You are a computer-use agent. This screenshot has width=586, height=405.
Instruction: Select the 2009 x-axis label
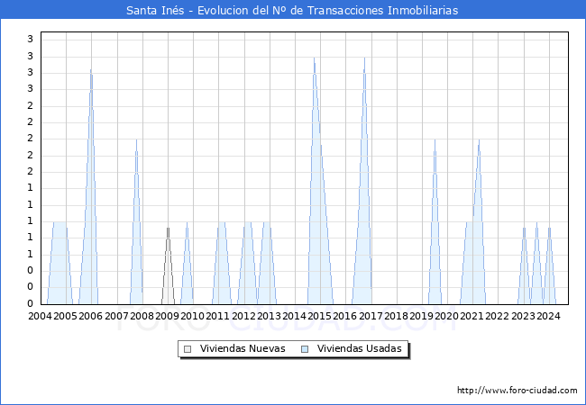tap(167, 316)
